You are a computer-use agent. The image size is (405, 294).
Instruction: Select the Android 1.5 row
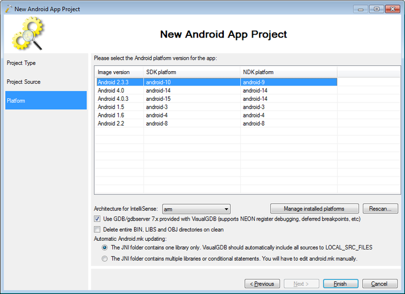coord(217,107)
